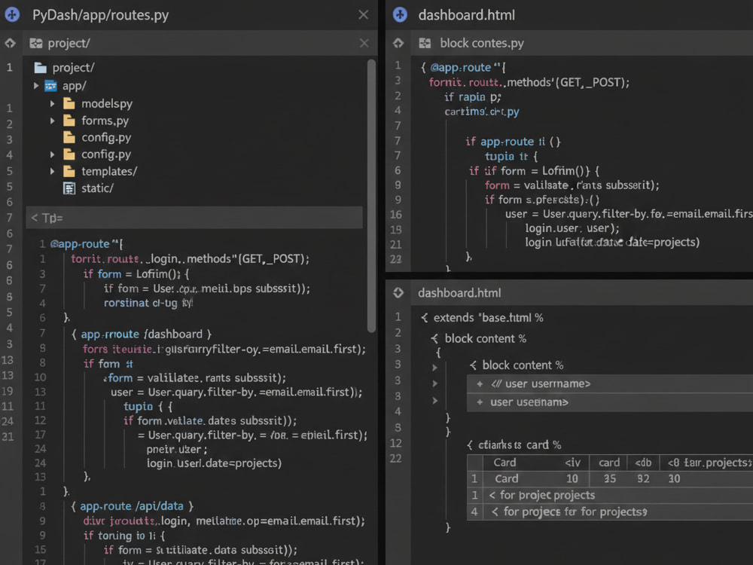
Task: Click the plus icon before user username> row
Action: (479, 384)
